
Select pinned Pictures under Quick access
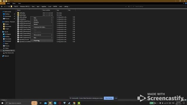[7, 19]
